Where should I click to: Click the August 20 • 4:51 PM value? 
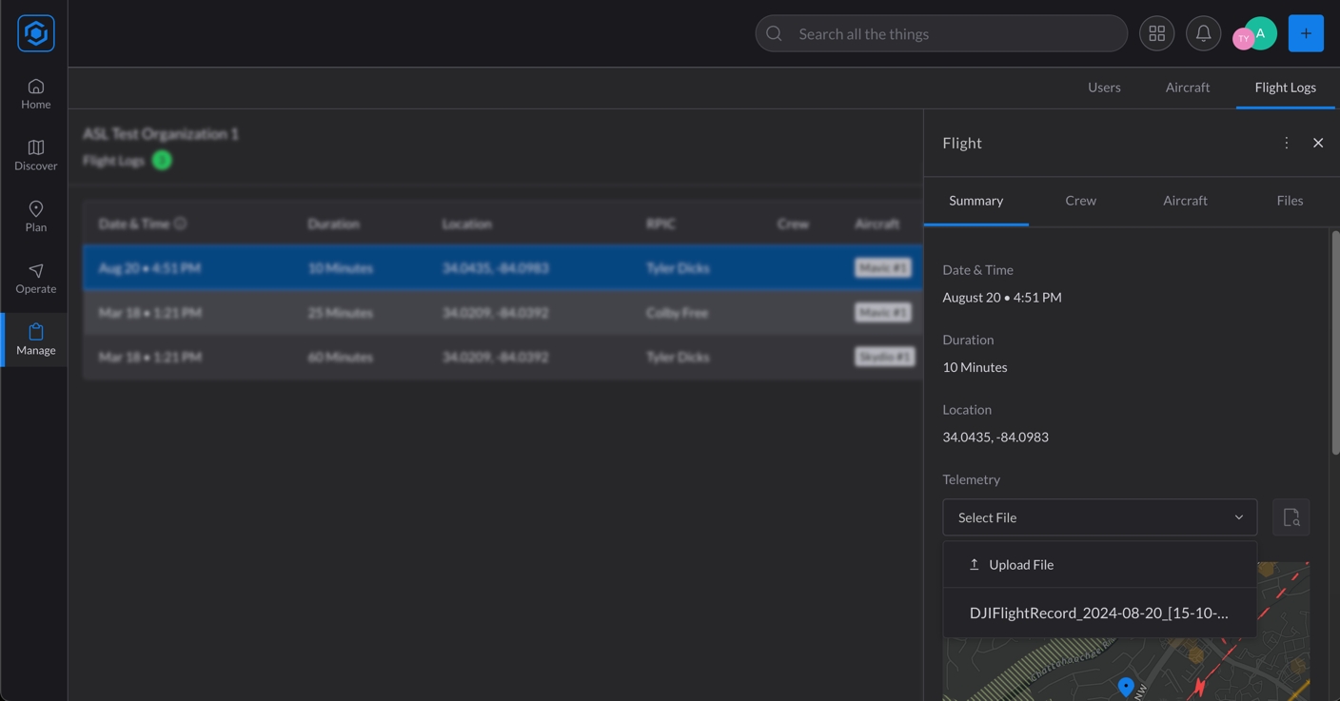[x=1002, y=298]
